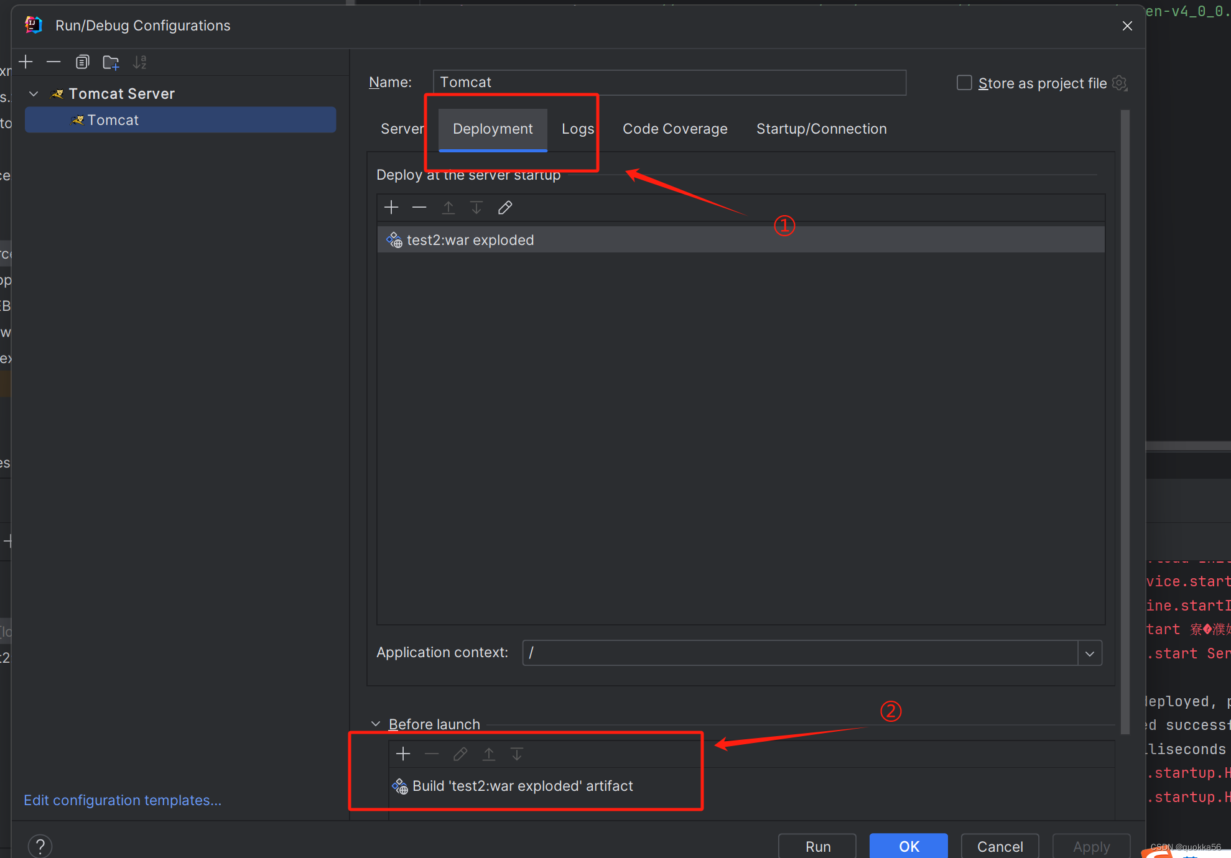Create new configuration folder

click(x=111, y=62)
